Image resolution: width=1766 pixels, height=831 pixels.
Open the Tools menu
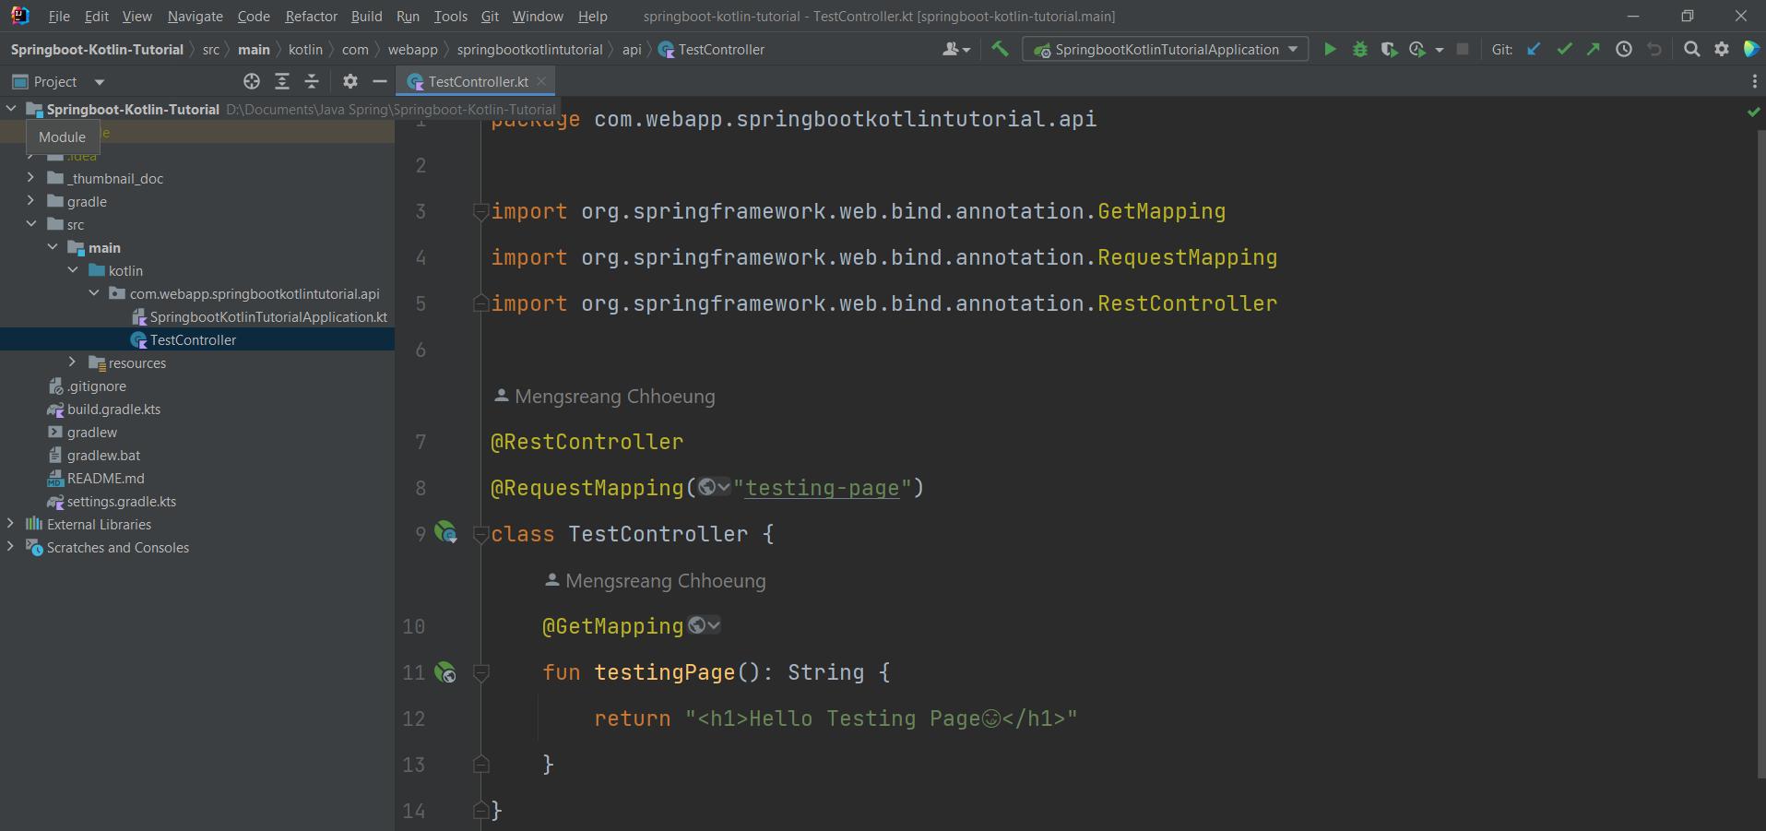tap(450, 16)
